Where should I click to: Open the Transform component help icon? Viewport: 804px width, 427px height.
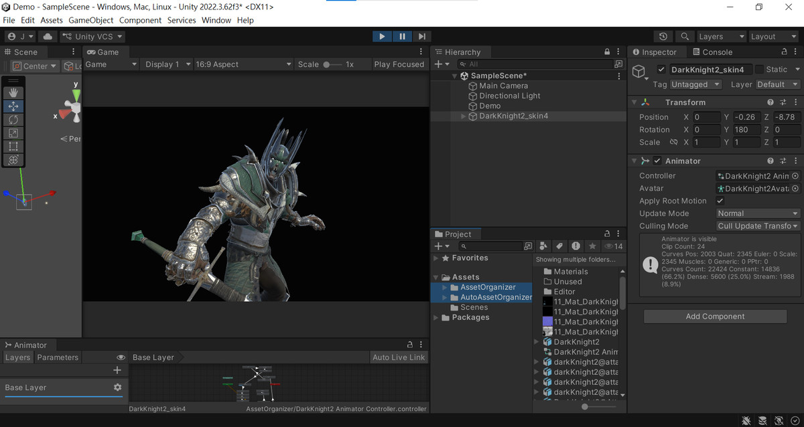[770, 102]
